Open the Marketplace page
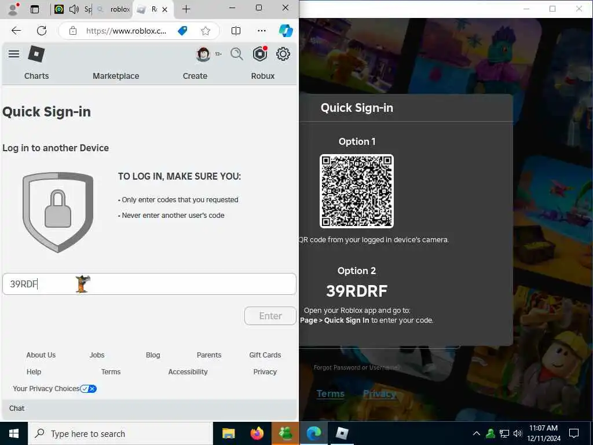Image resolution: width=593 pixels, height=445 pixels. coord(116,76)
